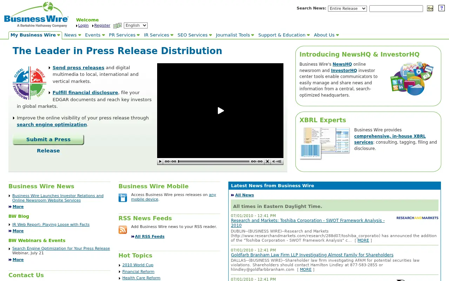Viewport: 449px width, 281px height.
Task: Open the English language dropdown
Action: click(136, 25)
